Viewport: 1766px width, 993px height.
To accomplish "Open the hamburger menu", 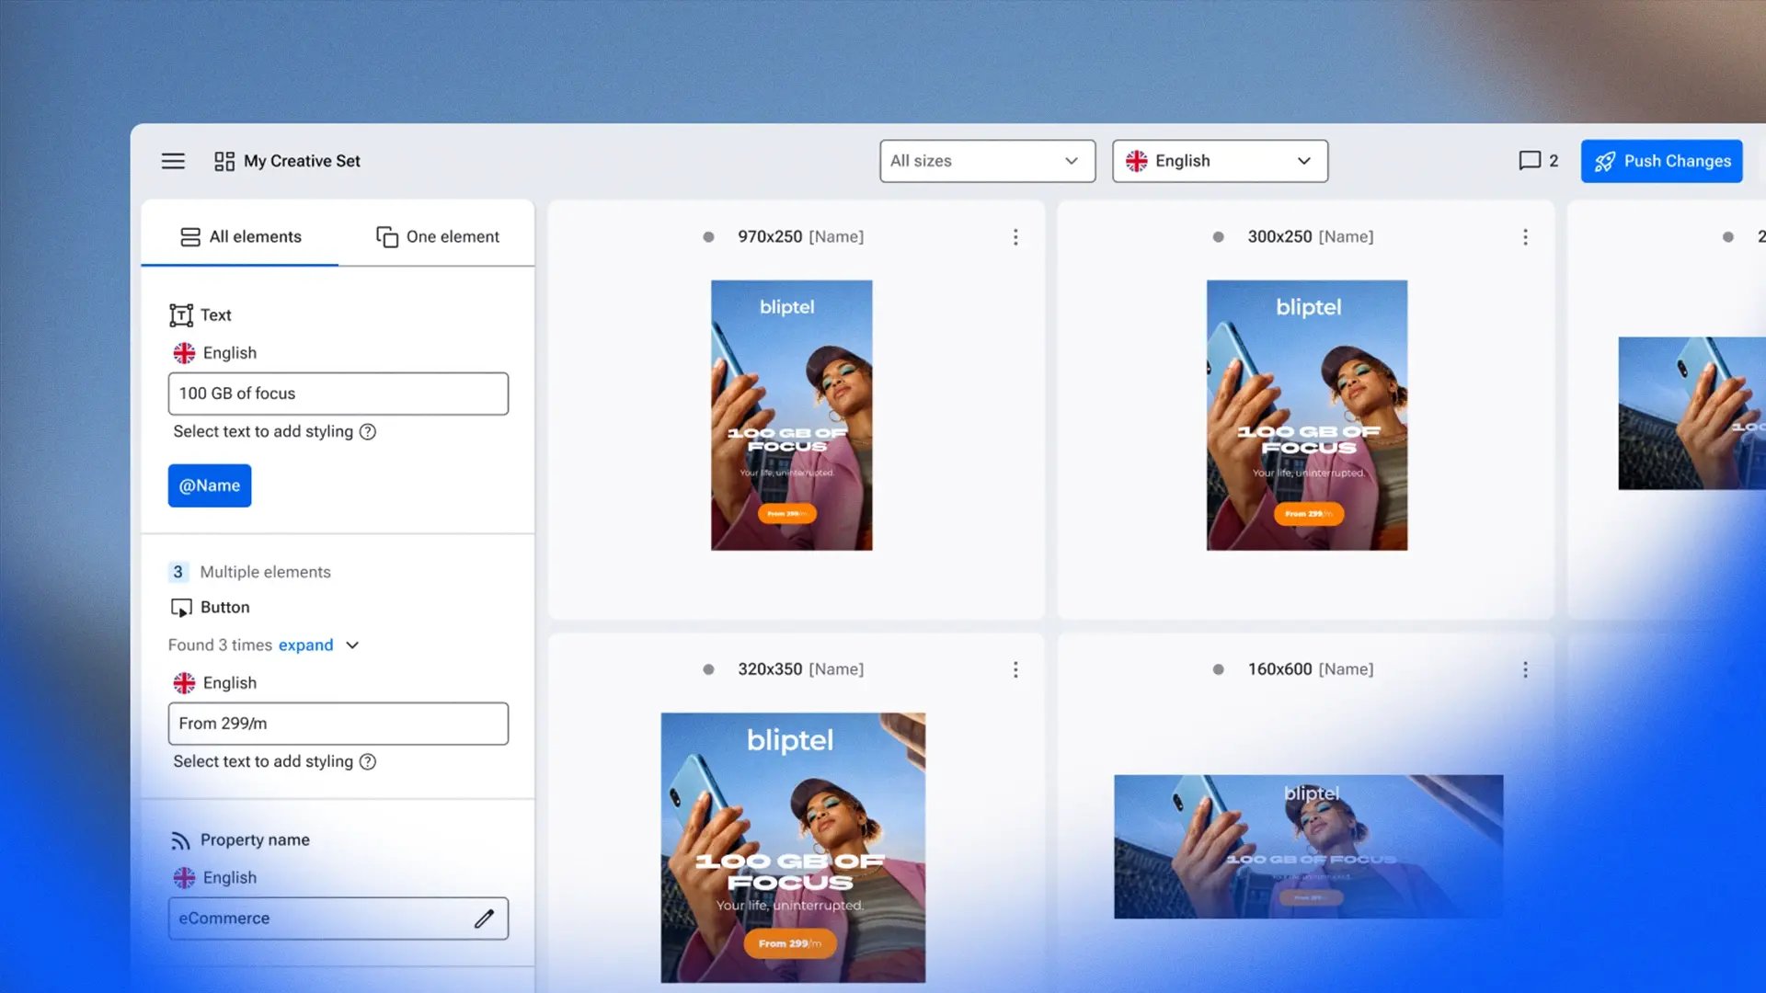I will (x=173, y=161).
